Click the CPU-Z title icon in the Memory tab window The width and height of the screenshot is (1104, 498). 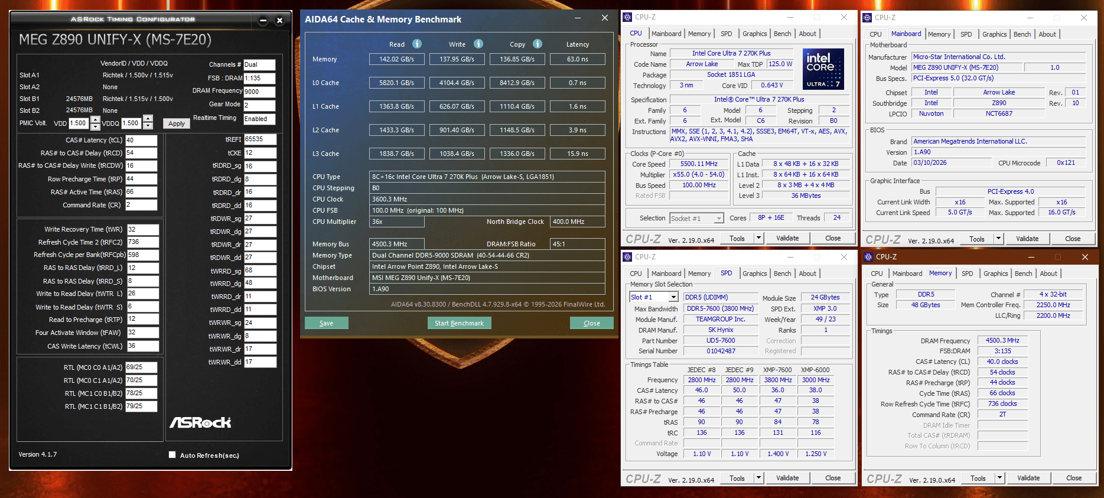click(868, 257)
